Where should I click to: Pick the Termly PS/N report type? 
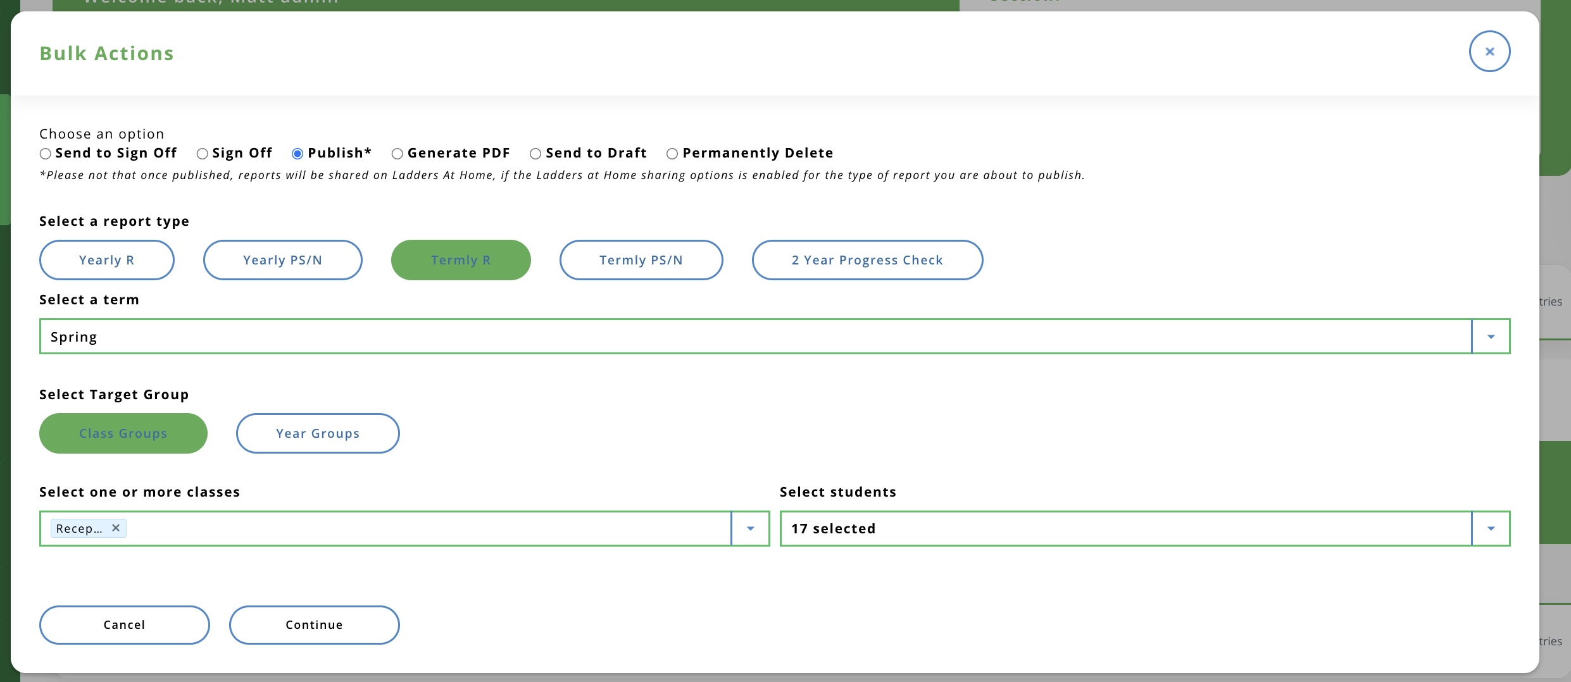coord(641,260)
